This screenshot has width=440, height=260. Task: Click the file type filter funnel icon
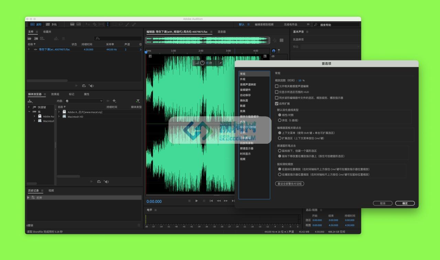click(138, 101)
